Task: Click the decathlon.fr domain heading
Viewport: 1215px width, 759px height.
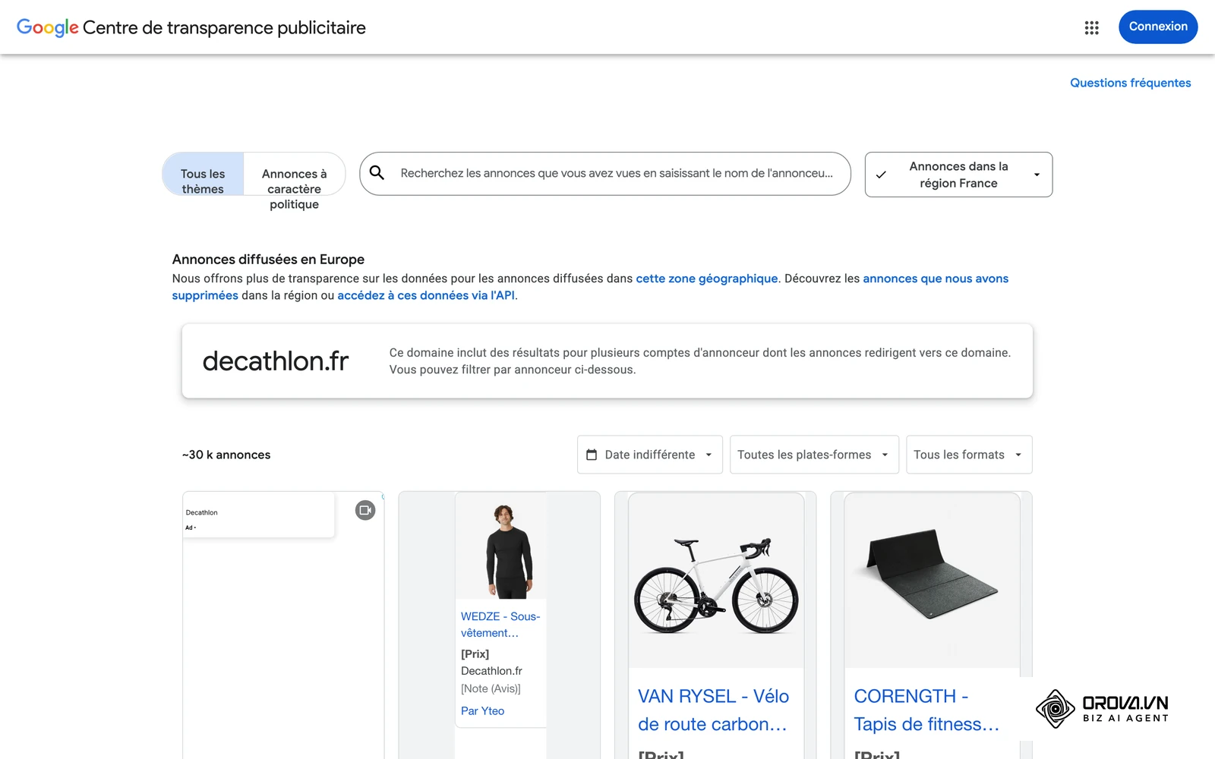Action: pyautogui.click(x=275, y=361)
